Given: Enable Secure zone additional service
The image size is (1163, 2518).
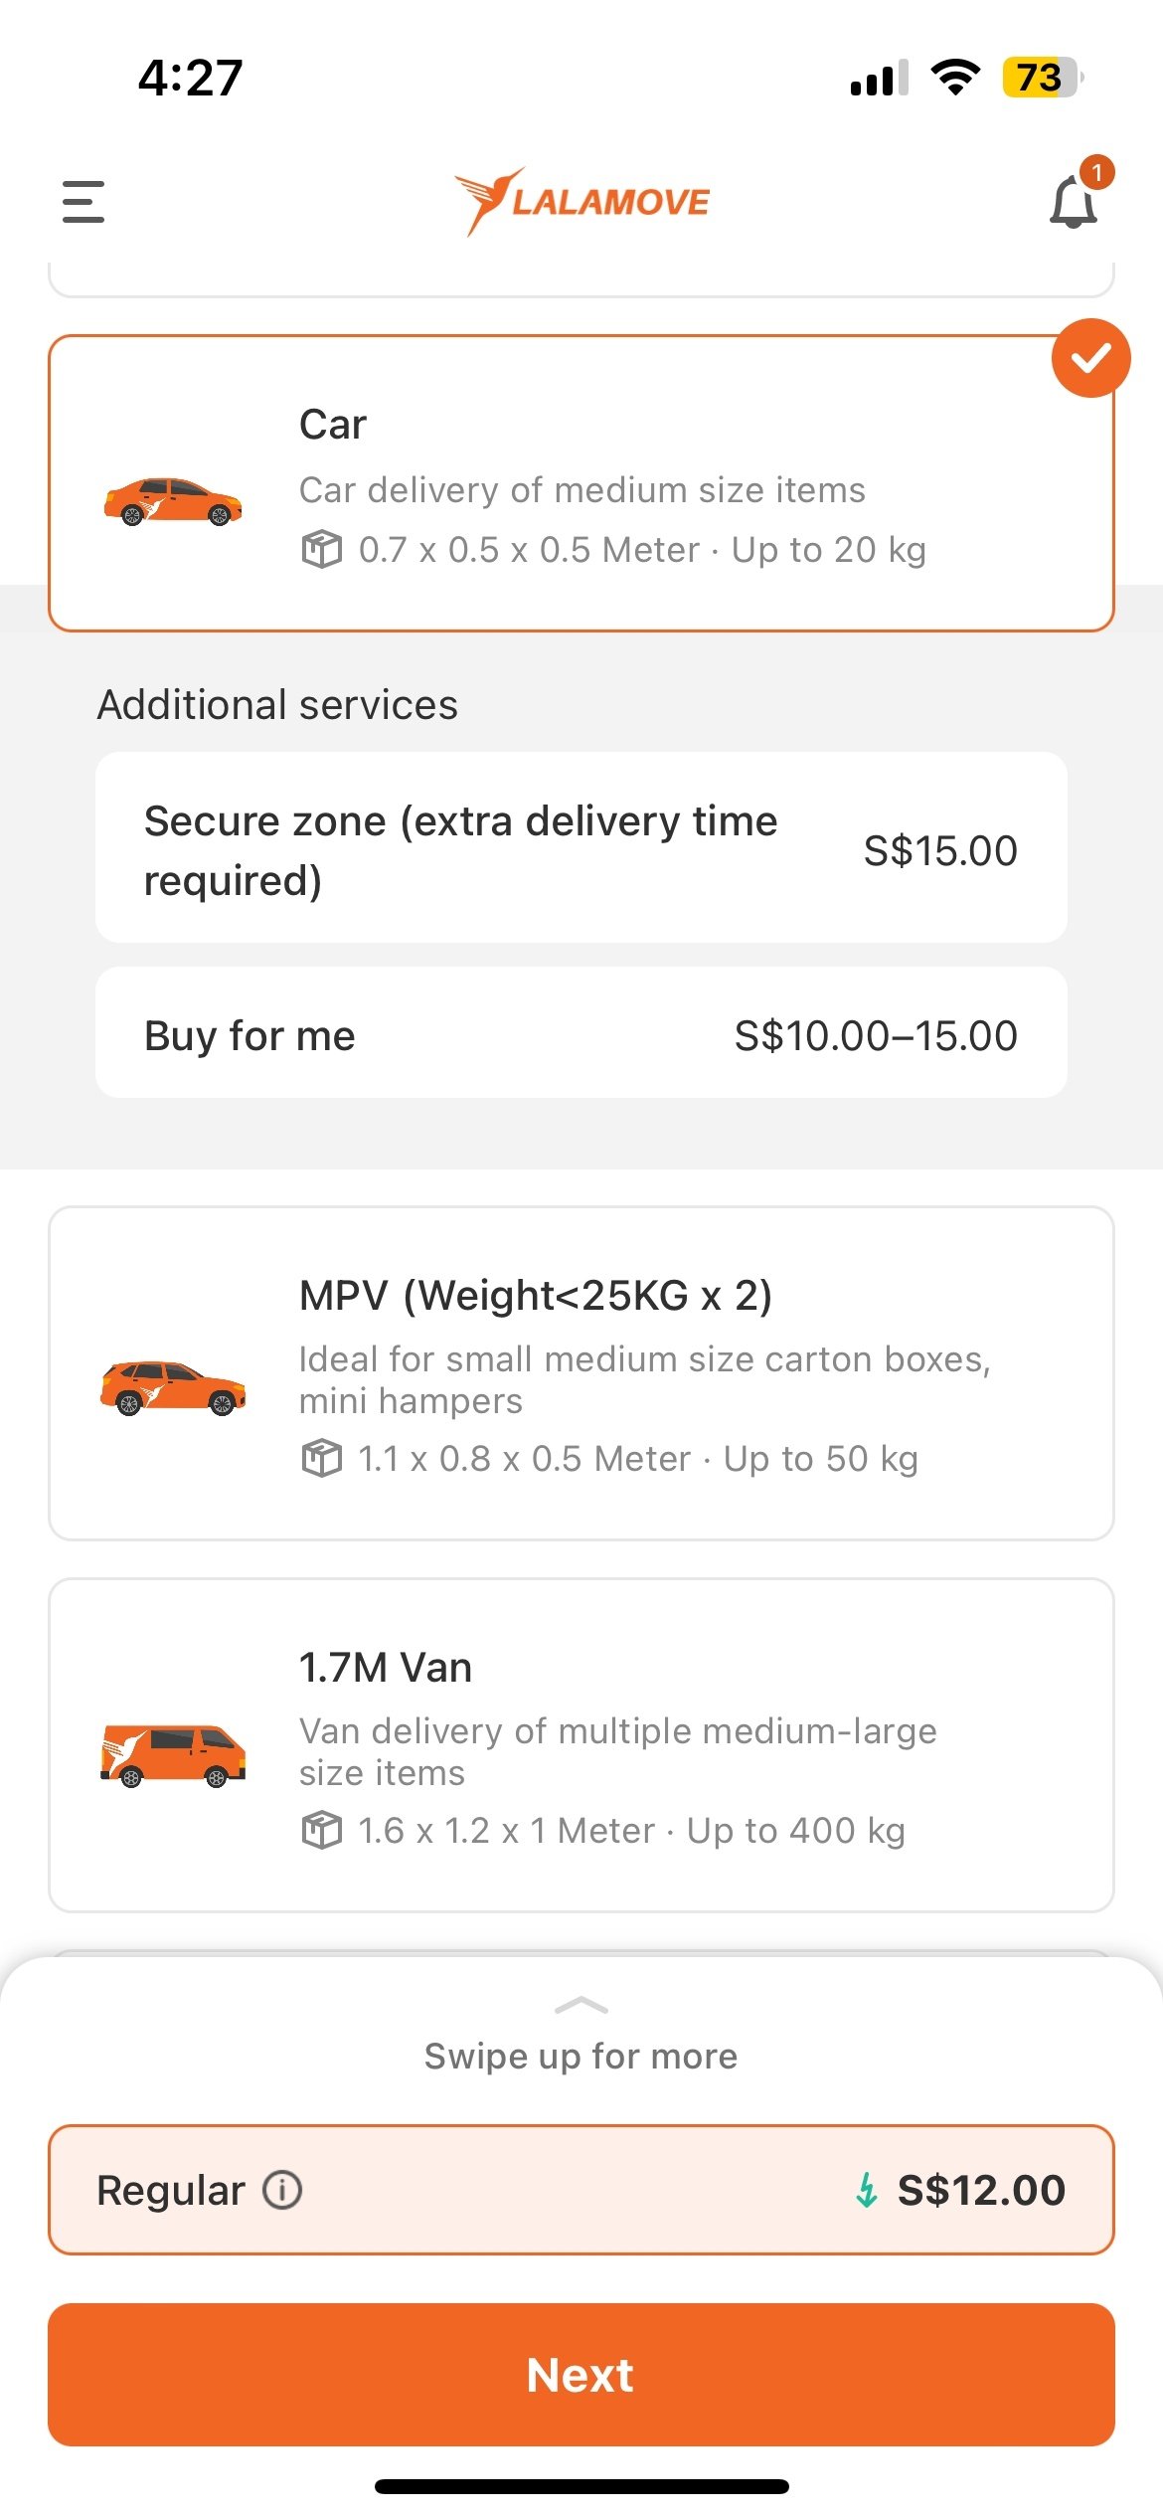Looking at the screenshot, I should pos(581,847).
